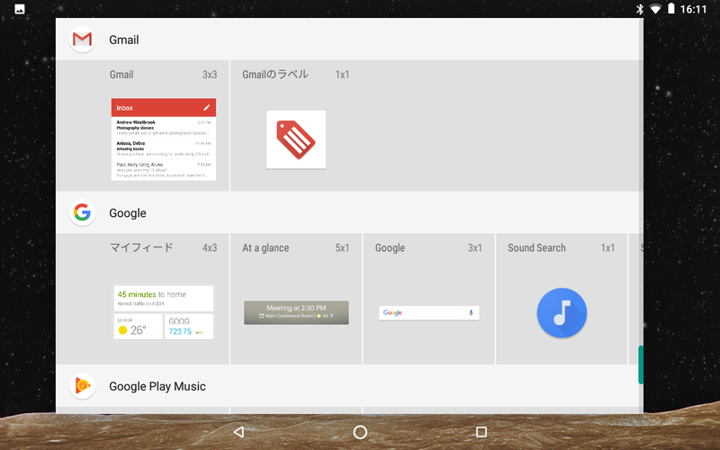Tap the Google G logo icon
Image resolution: width=720 pixels, height=450 pixels.
point(82,212)
